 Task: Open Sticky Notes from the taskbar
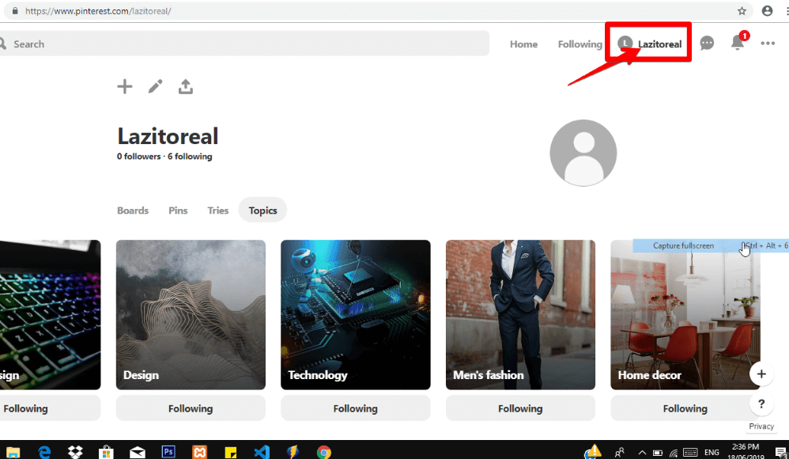(231, 453)
